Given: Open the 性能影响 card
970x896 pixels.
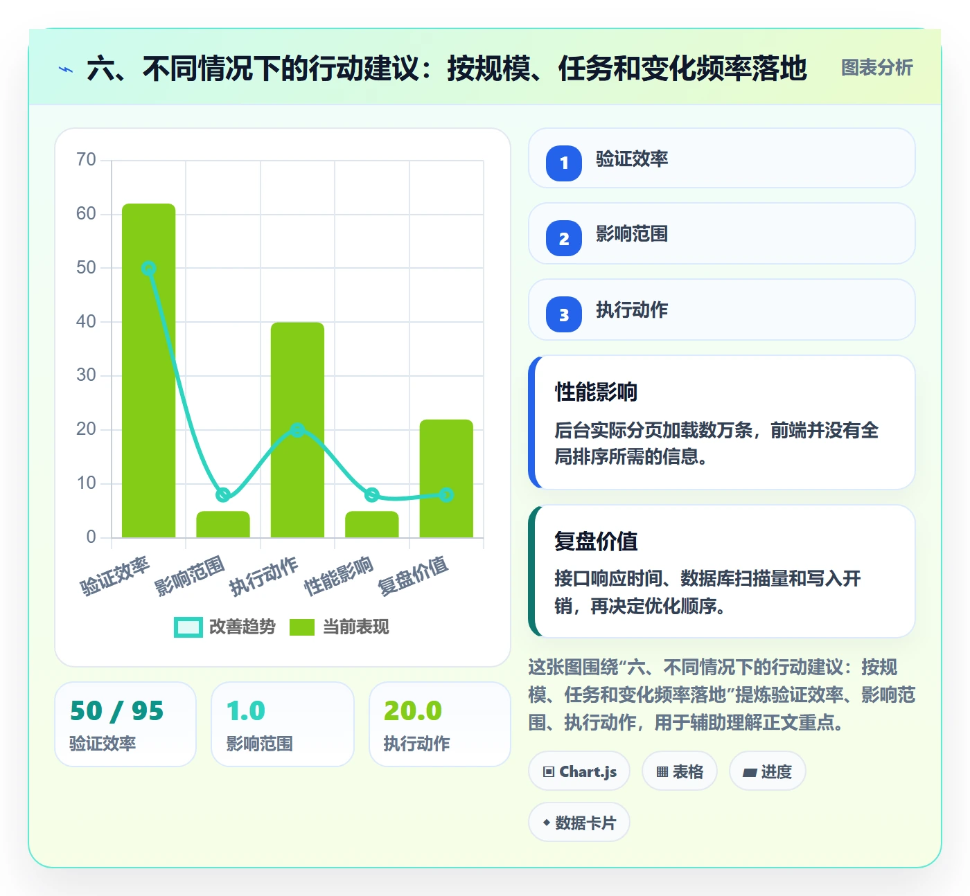Looking at the screenshot, I should [x=722, y=422].
